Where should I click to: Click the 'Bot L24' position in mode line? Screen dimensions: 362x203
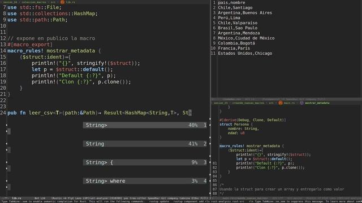click(x=40, y=198)
